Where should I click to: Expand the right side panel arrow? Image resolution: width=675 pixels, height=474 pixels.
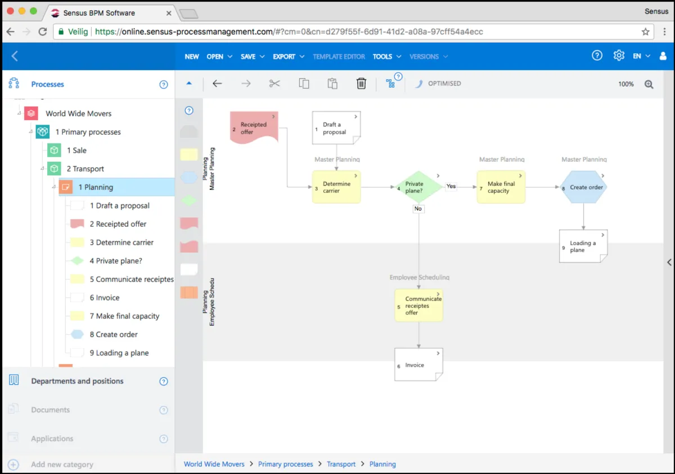click(669, 262)
